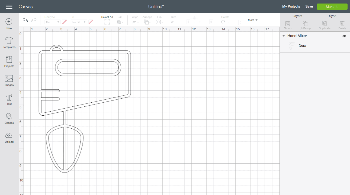
Task: Open the hamburger main menu
Action: pyautogui.click(x=9, y=6)
